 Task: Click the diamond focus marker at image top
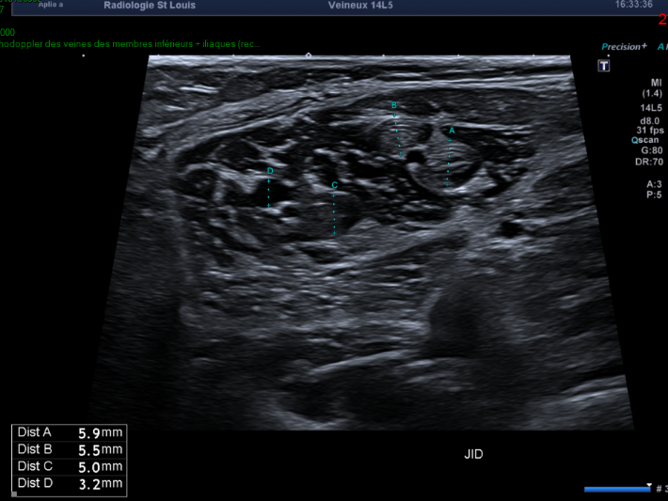click(x=309, y=55)
